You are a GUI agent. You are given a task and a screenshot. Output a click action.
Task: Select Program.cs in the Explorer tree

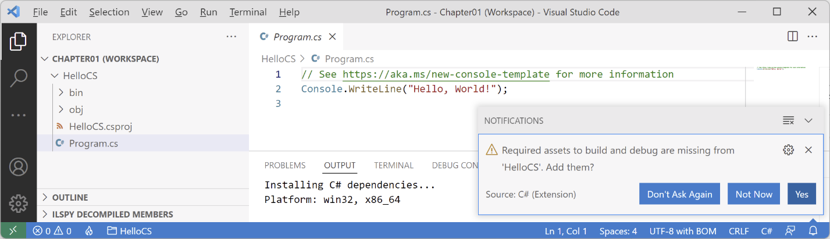point(143,143)
